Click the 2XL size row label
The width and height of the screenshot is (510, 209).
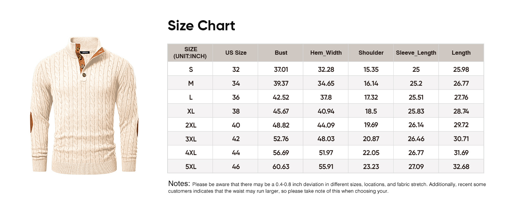point(191,125)
